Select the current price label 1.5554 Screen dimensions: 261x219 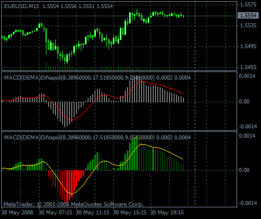coord(248,15)
